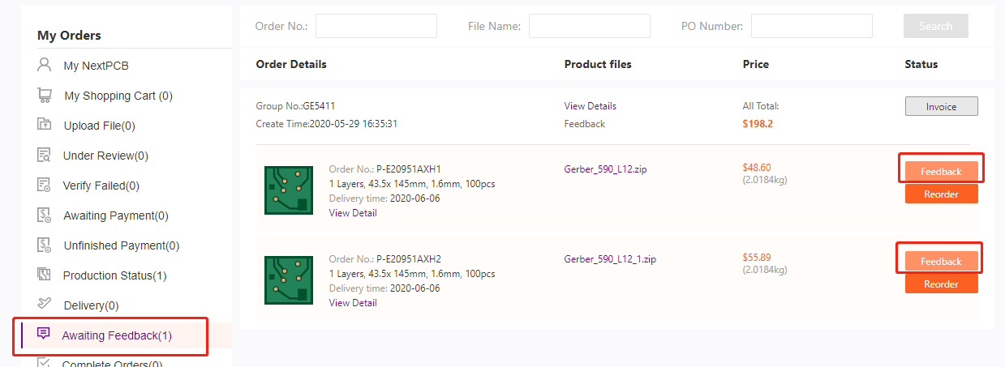This screenshot has width=1005, height=367.
Task: Click the Invoice button
Action: pos(941,107)
